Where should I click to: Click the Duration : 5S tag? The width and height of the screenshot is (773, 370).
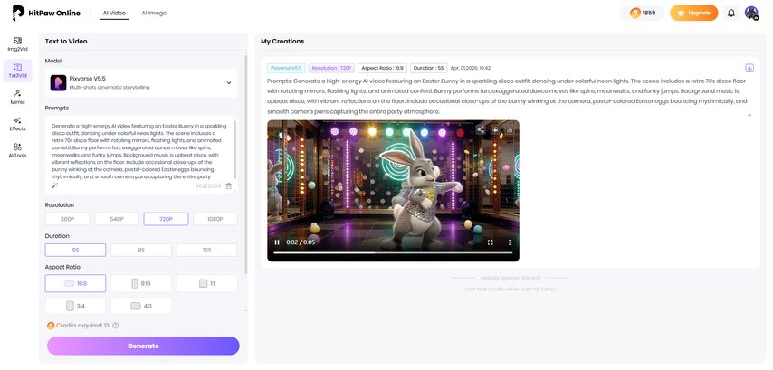tap(429, 68)
